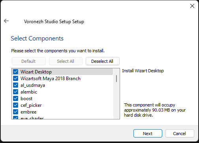Click the Select All button

66,61
